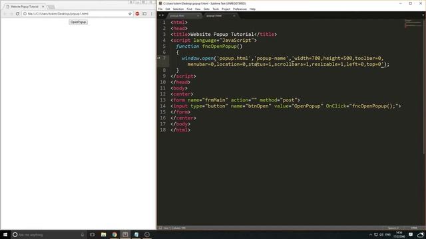The image size is (426, 239).
Task: Show hidden system tray icons
Action: [x=371, y=234]
